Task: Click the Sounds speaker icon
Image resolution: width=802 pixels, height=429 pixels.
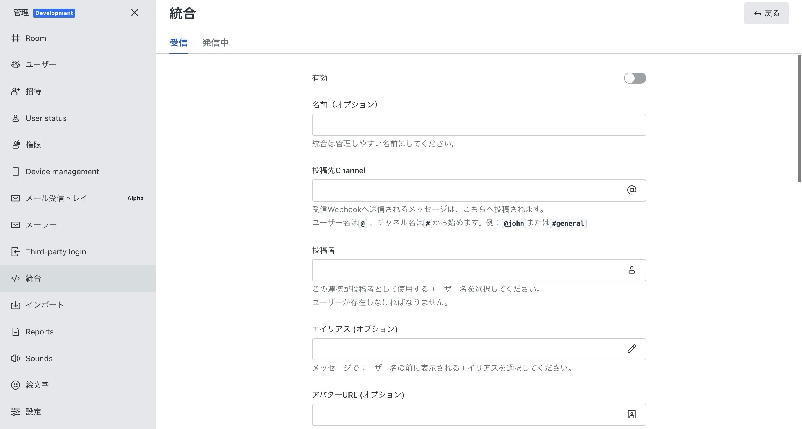Action: click(16, 358)
